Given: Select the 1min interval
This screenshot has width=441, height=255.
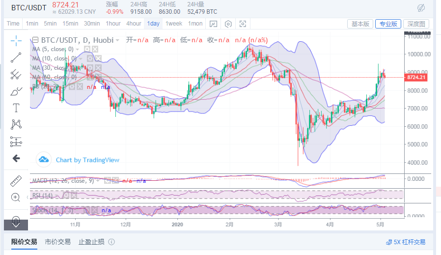Looking at the screenshot, I should point(32,24).
